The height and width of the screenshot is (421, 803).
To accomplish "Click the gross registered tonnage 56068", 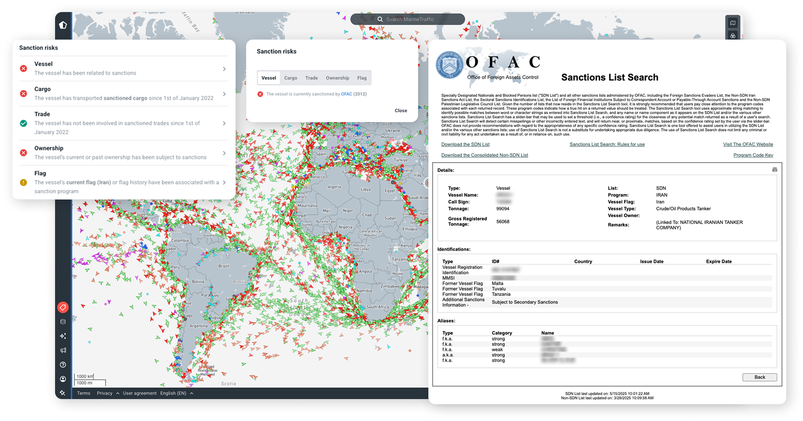I will [x=503, y=222].
